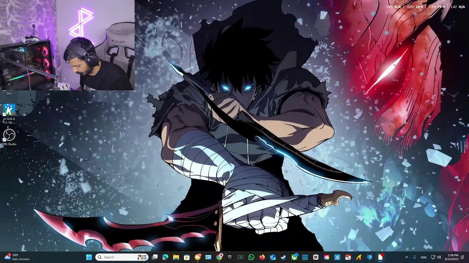Open the orange chat app with 9+ badge
This screenshot has height=263, width=469.
(x=198, y=257)
